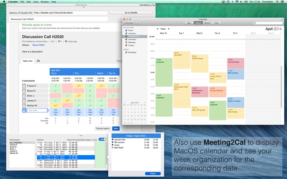Screen dimensions: 287x179
Task: Select the Yes/(Yes)/No cell under Thu 3 10:00 AM
Action: click(56, 112)
